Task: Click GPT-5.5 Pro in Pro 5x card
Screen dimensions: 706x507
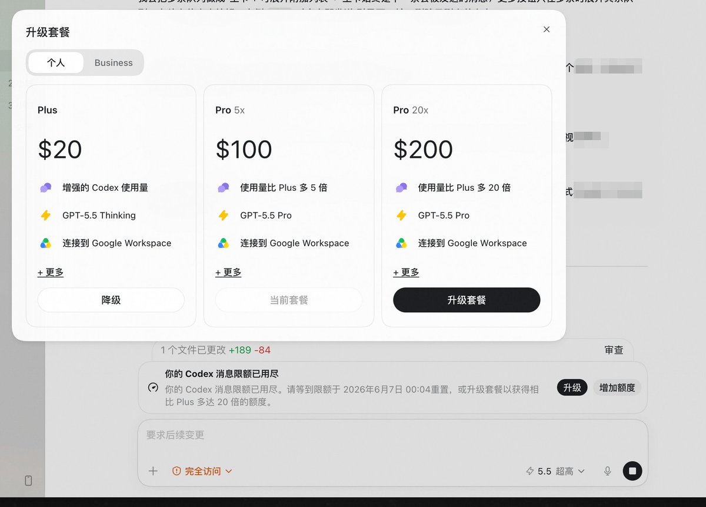Action: pyautogui.click(x=266, y=216)
